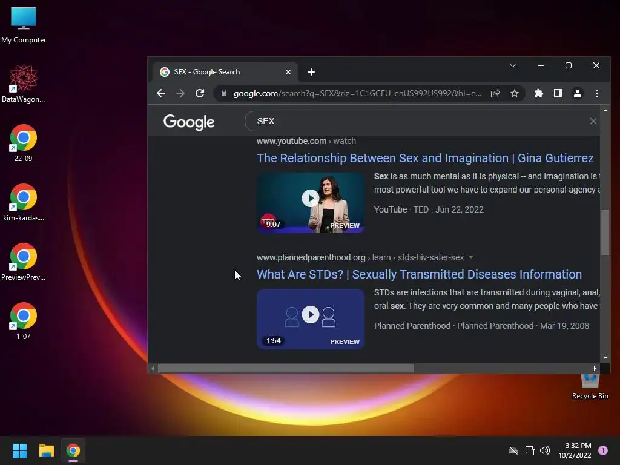This screenshot has width=620, height=465.
Task: Open the Windows Start menu
Action: point(19,450)
